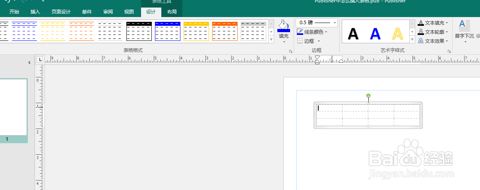Open the 填充 dropdown arrow
This screenshot has width=480, height=190.
tap(284, 41)
